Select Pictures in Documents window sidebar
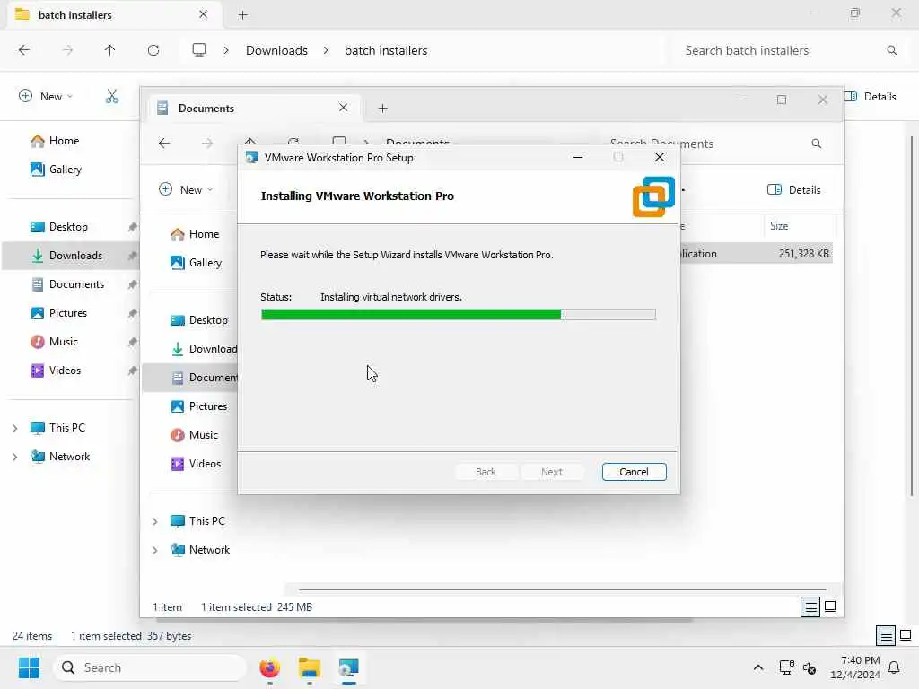The width and height of the screenshot is (919, 689). (x=207, y=406)
